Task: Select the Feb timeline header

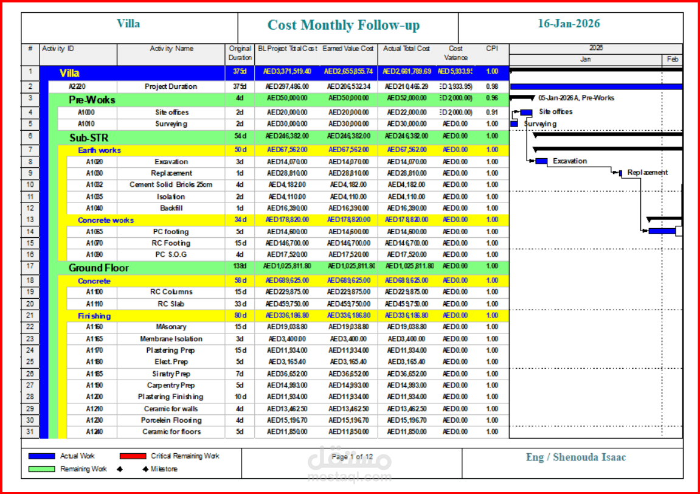Action: (672, 59)
